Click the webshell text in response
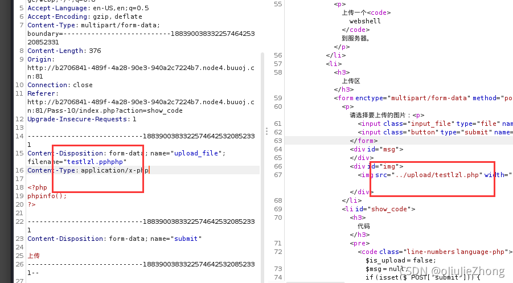The image size is (513, 283). (365, 21)
